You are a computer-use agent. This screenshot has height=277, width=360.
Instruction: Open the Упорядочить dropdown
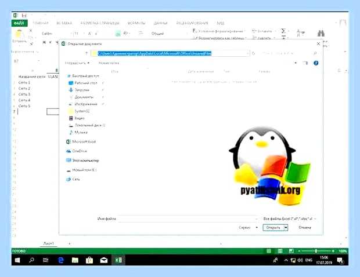(77, 63)
